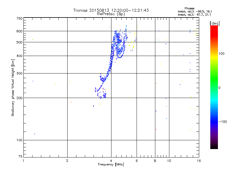
Task: Click the 'Stationary phase Virtual Height [km]' axis label
Action: pos(13,87)
